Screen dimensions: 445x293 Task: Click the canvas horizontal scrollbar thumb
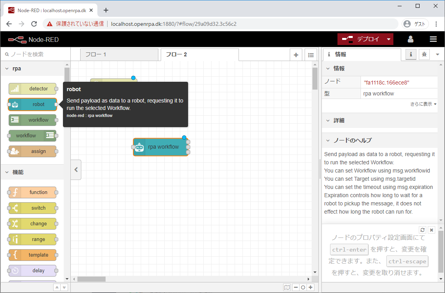click(92, 279)
